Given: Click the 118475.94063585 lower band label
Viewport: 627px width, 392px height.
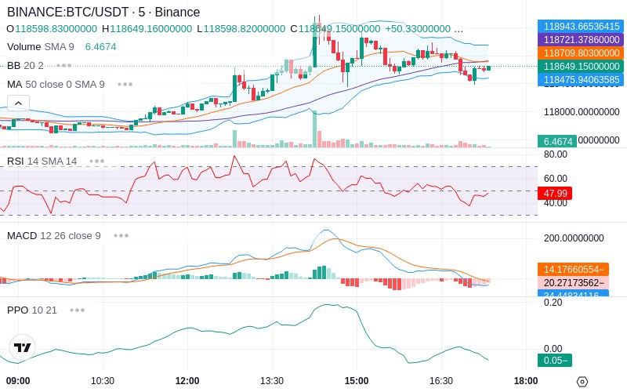Looking at the screenshot, I should tap(581, 79).
